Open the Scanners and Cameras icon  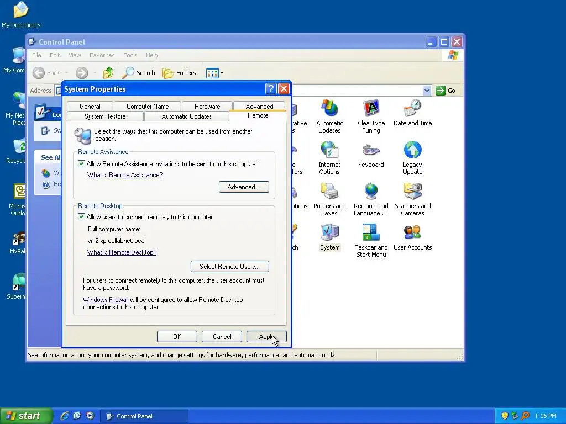click(x=412, y=199)
